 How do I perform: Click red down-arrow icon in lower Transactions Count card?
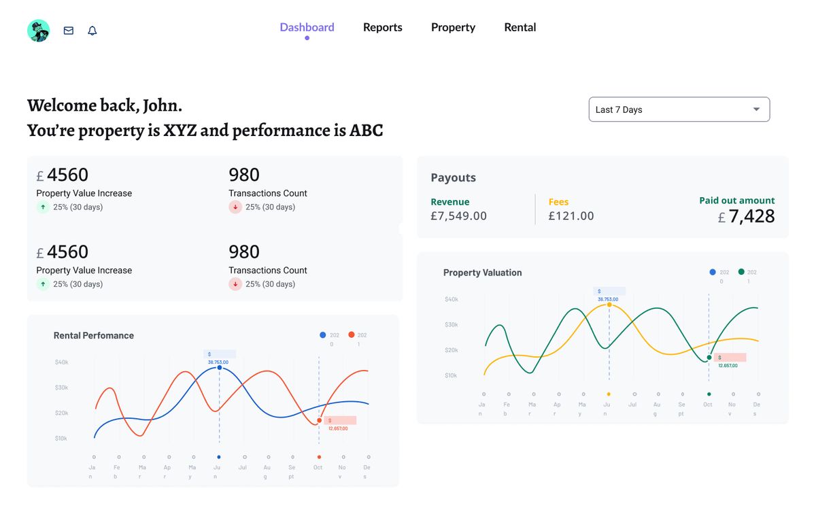click(235, 284)
